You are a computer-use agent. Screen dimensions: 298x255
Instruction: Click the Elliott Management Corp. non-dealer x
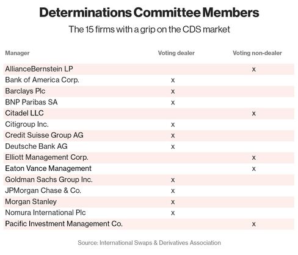tap(253, 157)
